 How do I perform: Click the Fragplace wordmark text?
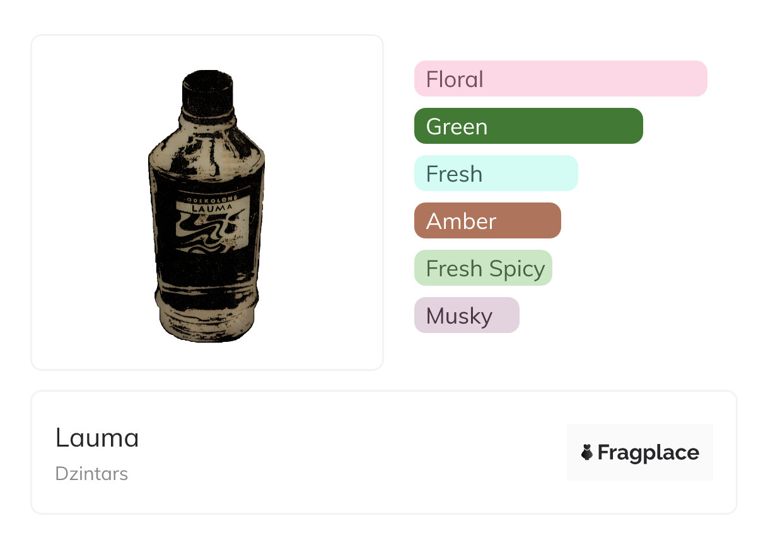[x=648, y=453]
